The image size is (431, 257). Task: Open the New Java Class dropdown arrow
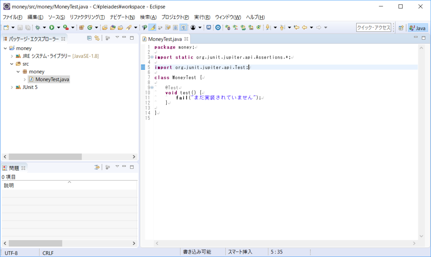(96, 27)
